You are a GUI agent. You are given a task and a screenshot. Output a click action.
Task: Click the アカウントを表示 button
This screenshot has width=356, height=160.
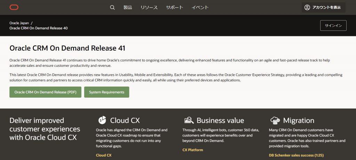coord(324,8)
